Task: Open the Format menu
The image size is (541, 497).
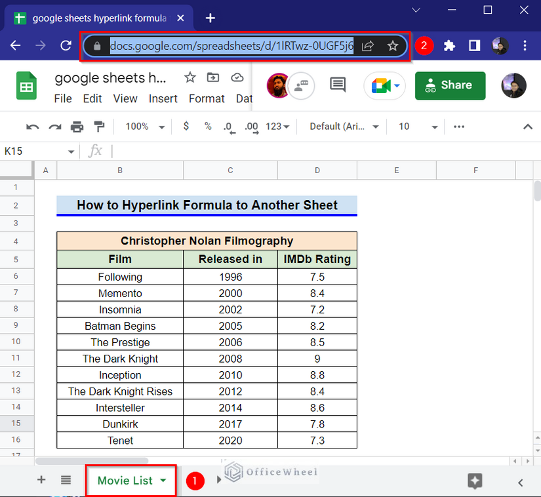Action: 207,98
